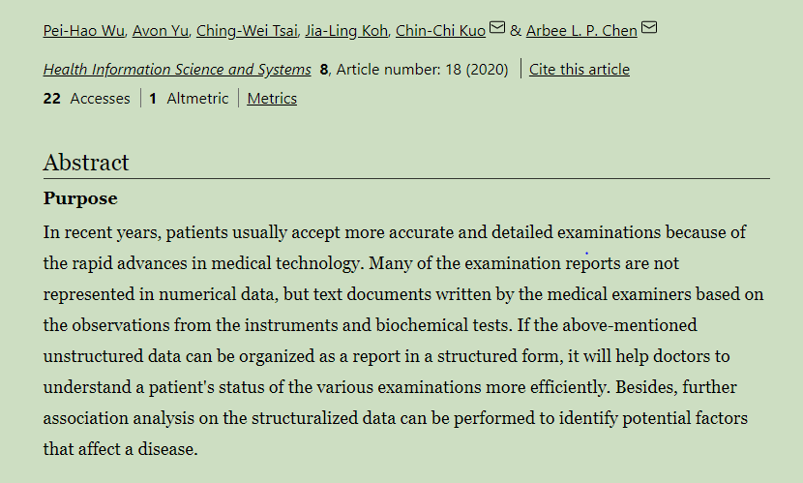Click the 22 Accesses count
This screenshot has height=483, width=803.
86,99
